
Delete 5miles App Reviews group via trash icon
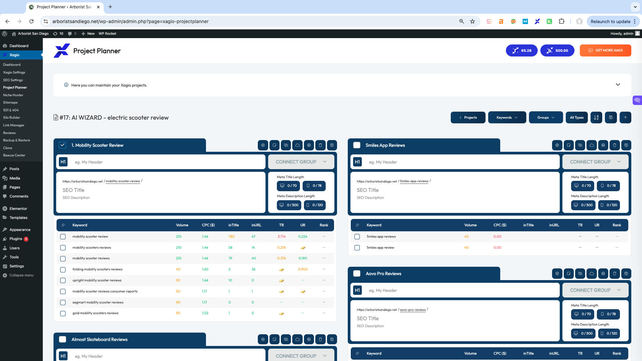click(x=615, y=145)
